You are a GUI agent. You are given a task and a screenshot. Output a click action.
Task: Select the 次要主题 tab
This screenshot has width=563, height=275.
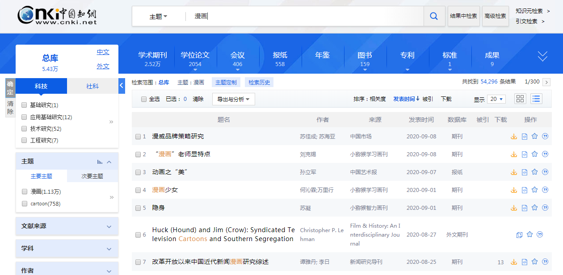(x=92, y=176)
